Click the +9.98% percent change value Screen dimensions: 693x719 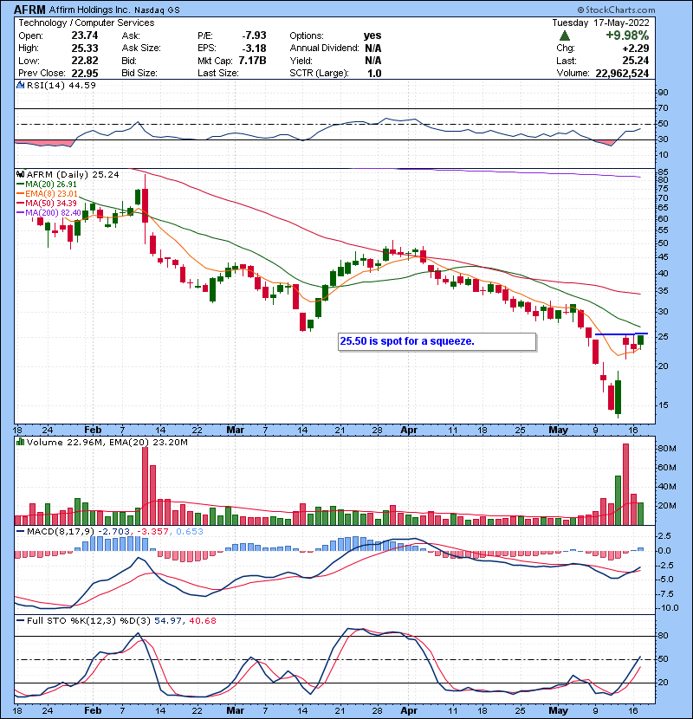(627, 36)
